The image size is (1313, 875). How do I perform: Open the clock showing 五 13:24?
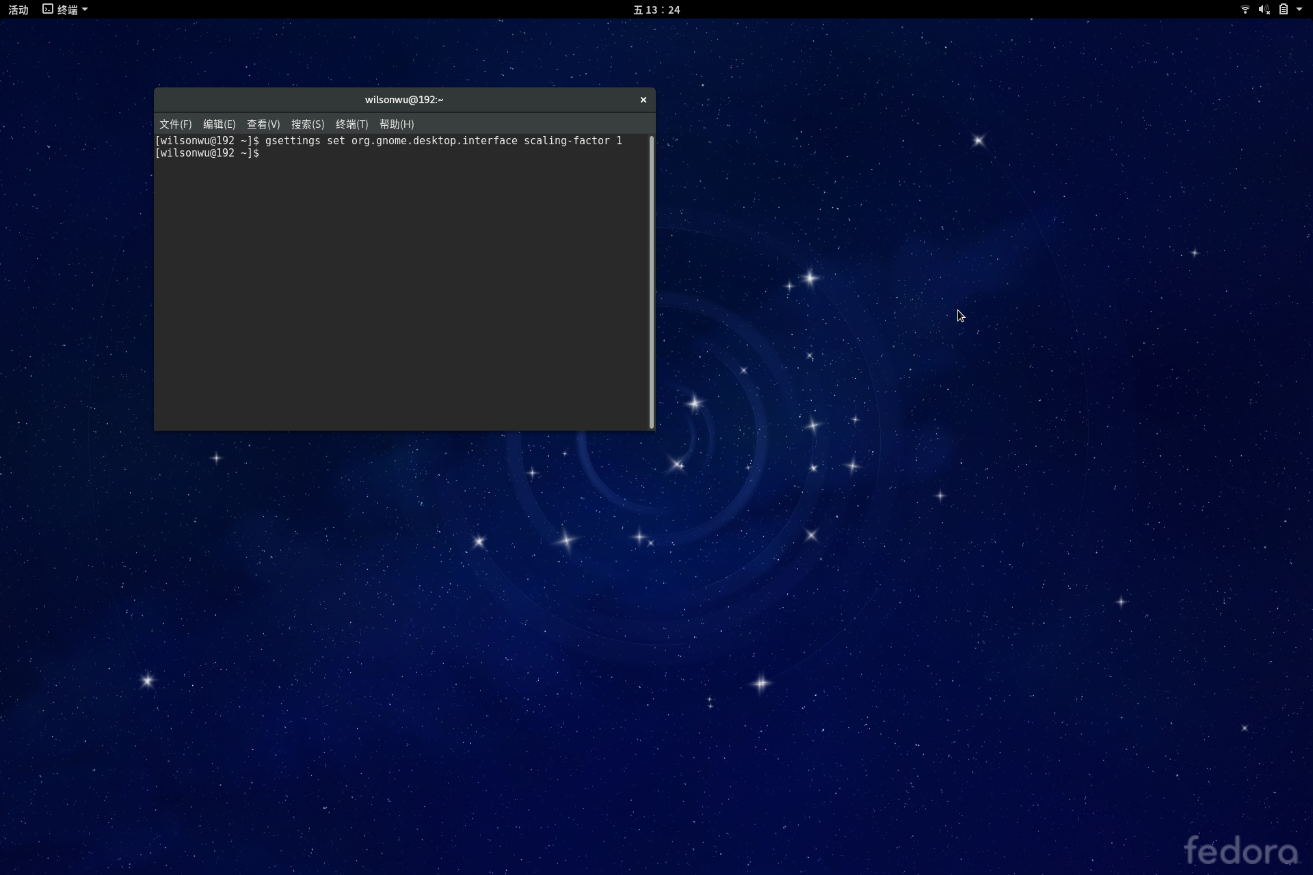656,10
